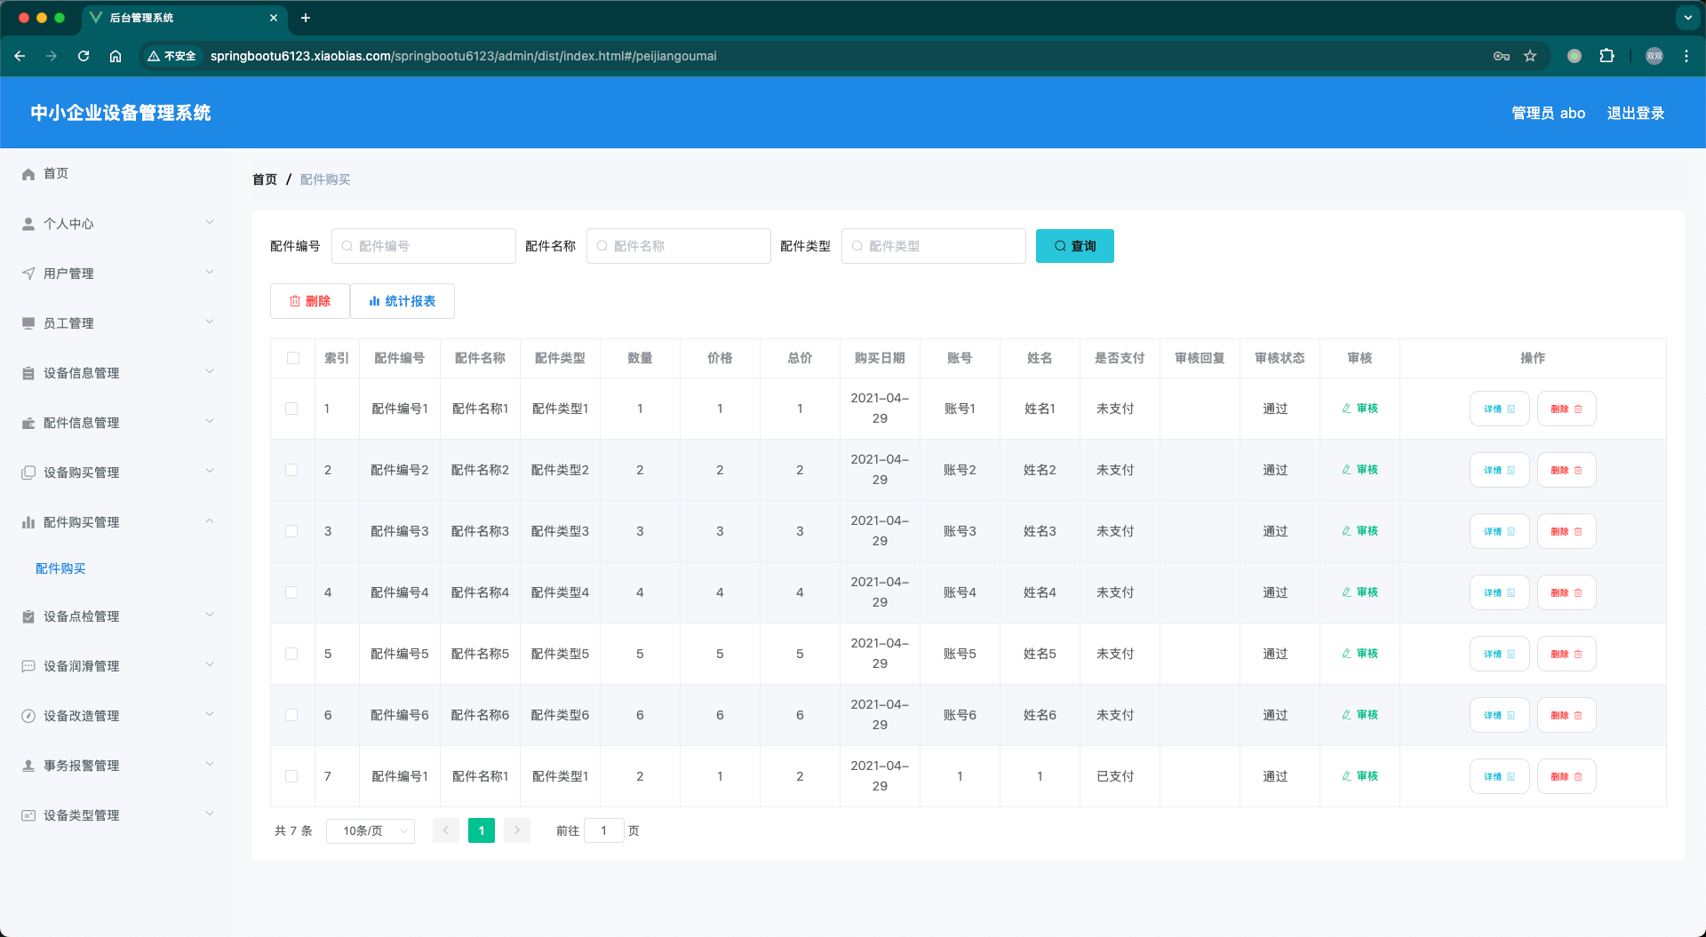The height and width of the screenshot is (937, 1706).
Task: Open the 统计报表 statistics report
Action: (x=403, y=301)
